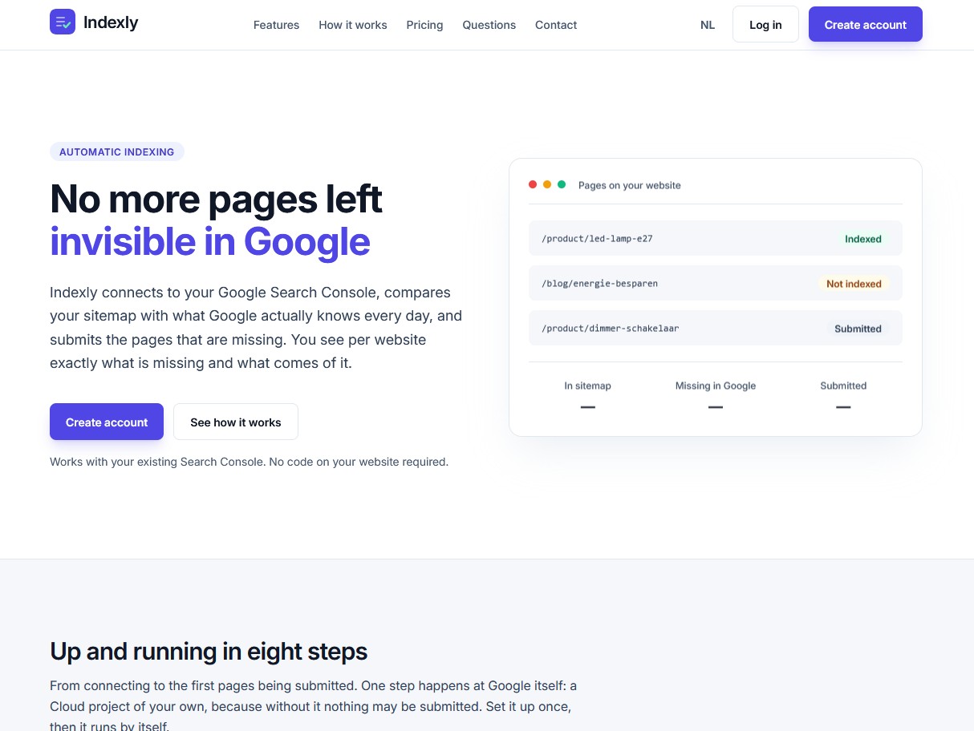Click the Pages on your website title

(630, 185)
